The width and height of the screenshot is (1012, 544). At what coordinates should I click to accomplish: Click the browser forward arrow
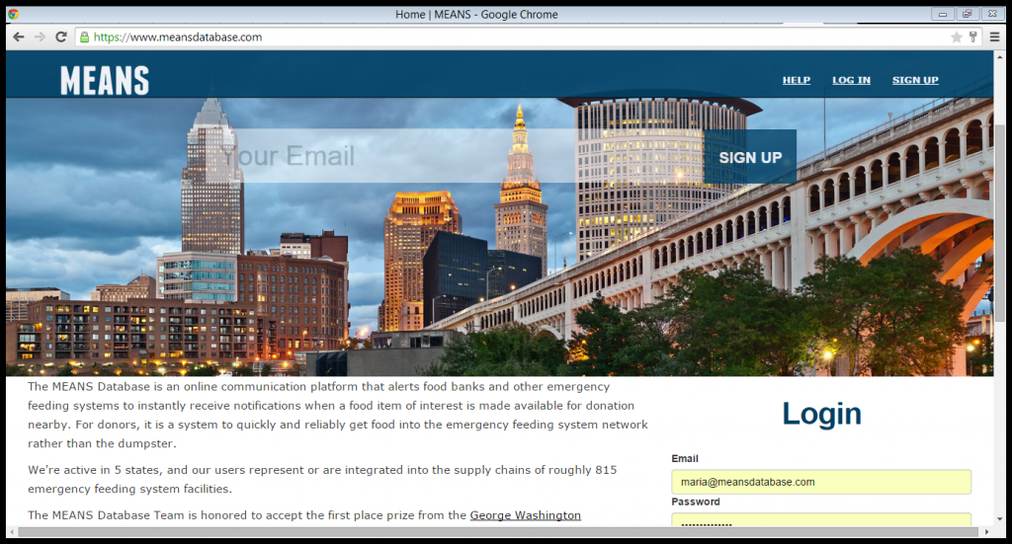[40, 38]
